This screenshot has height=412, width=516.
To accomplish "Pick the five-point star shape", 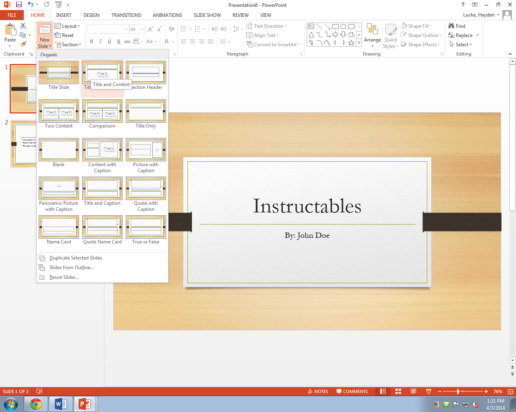I will tap(351, 43).
